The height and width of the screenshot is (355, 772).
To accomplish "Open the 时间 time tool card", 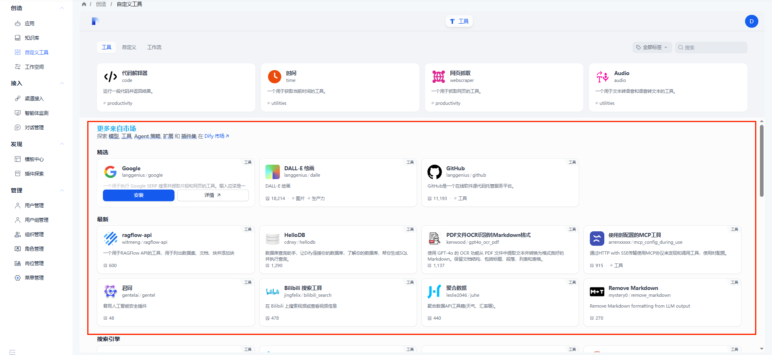I will click(x=340, y=88).
